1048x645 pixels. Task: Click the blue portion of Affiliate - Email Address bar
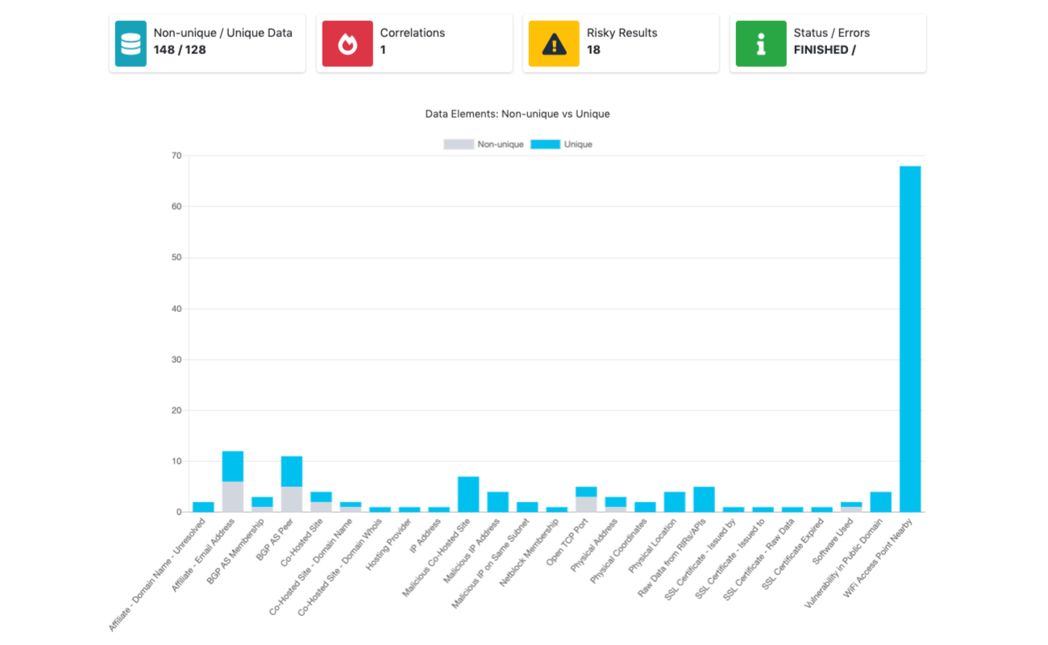[x=233, y=466]
